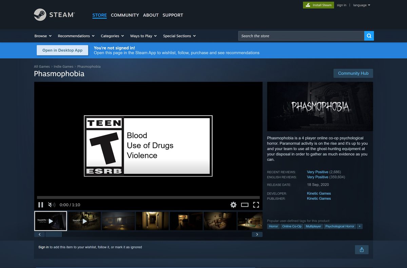Click the Steam logo
407x268 pixels.
tap(54, 15)
